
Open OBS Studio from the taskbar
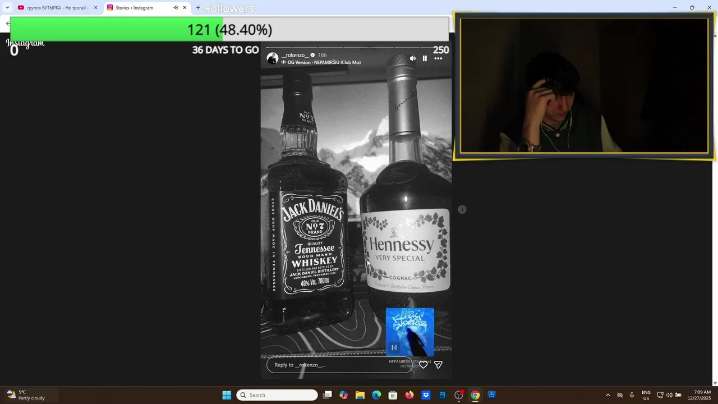point(459,395)
